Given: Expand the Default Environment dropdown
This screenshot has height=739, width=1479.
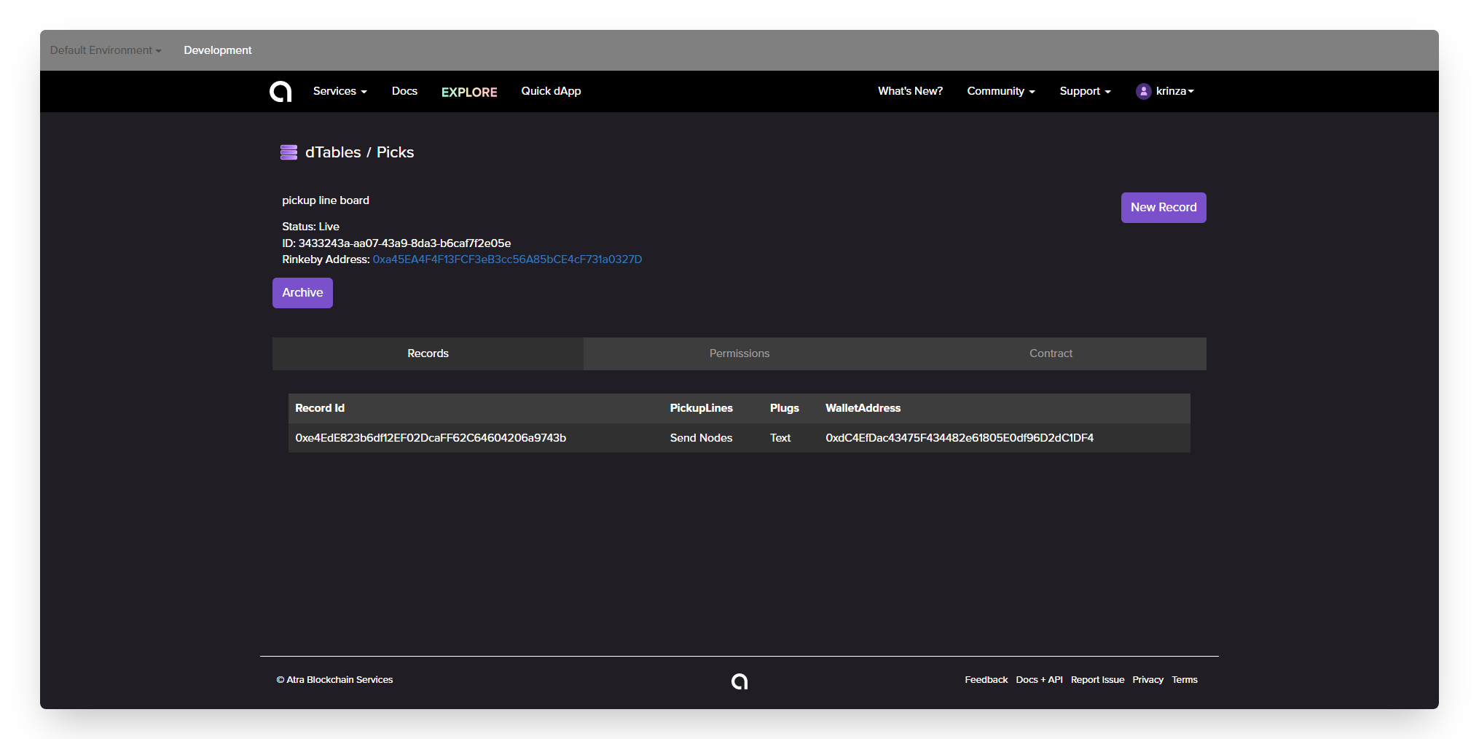Looking at the screenshot, I should 106,50.
